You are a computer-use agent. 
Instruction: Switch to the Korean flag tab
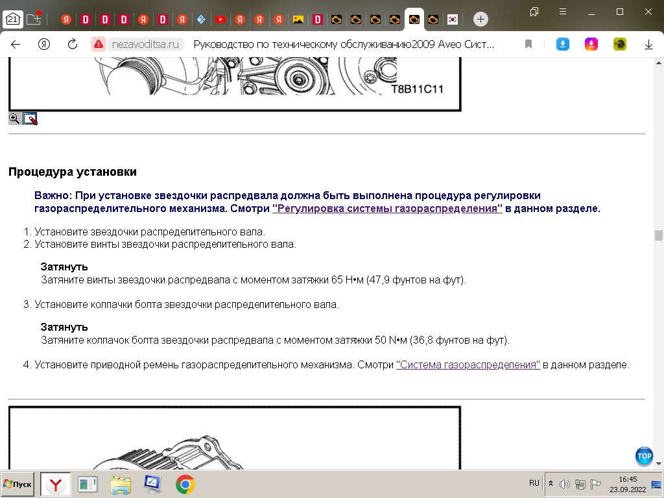[453, 19]
